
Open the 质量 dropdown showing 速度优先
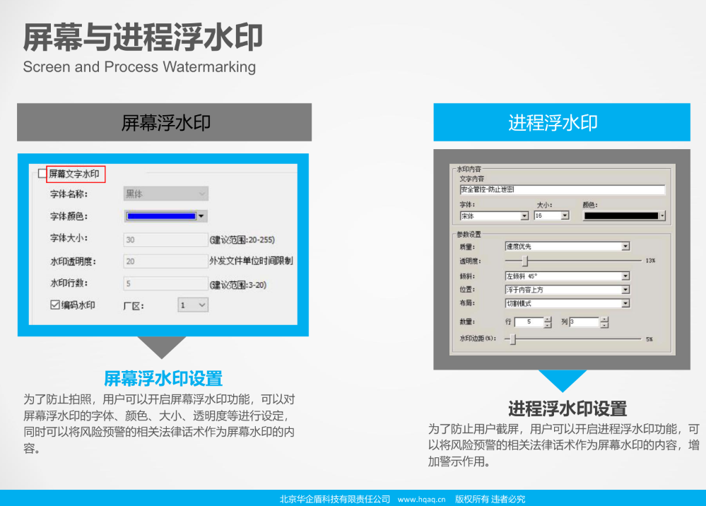click(x=567, y=246)
